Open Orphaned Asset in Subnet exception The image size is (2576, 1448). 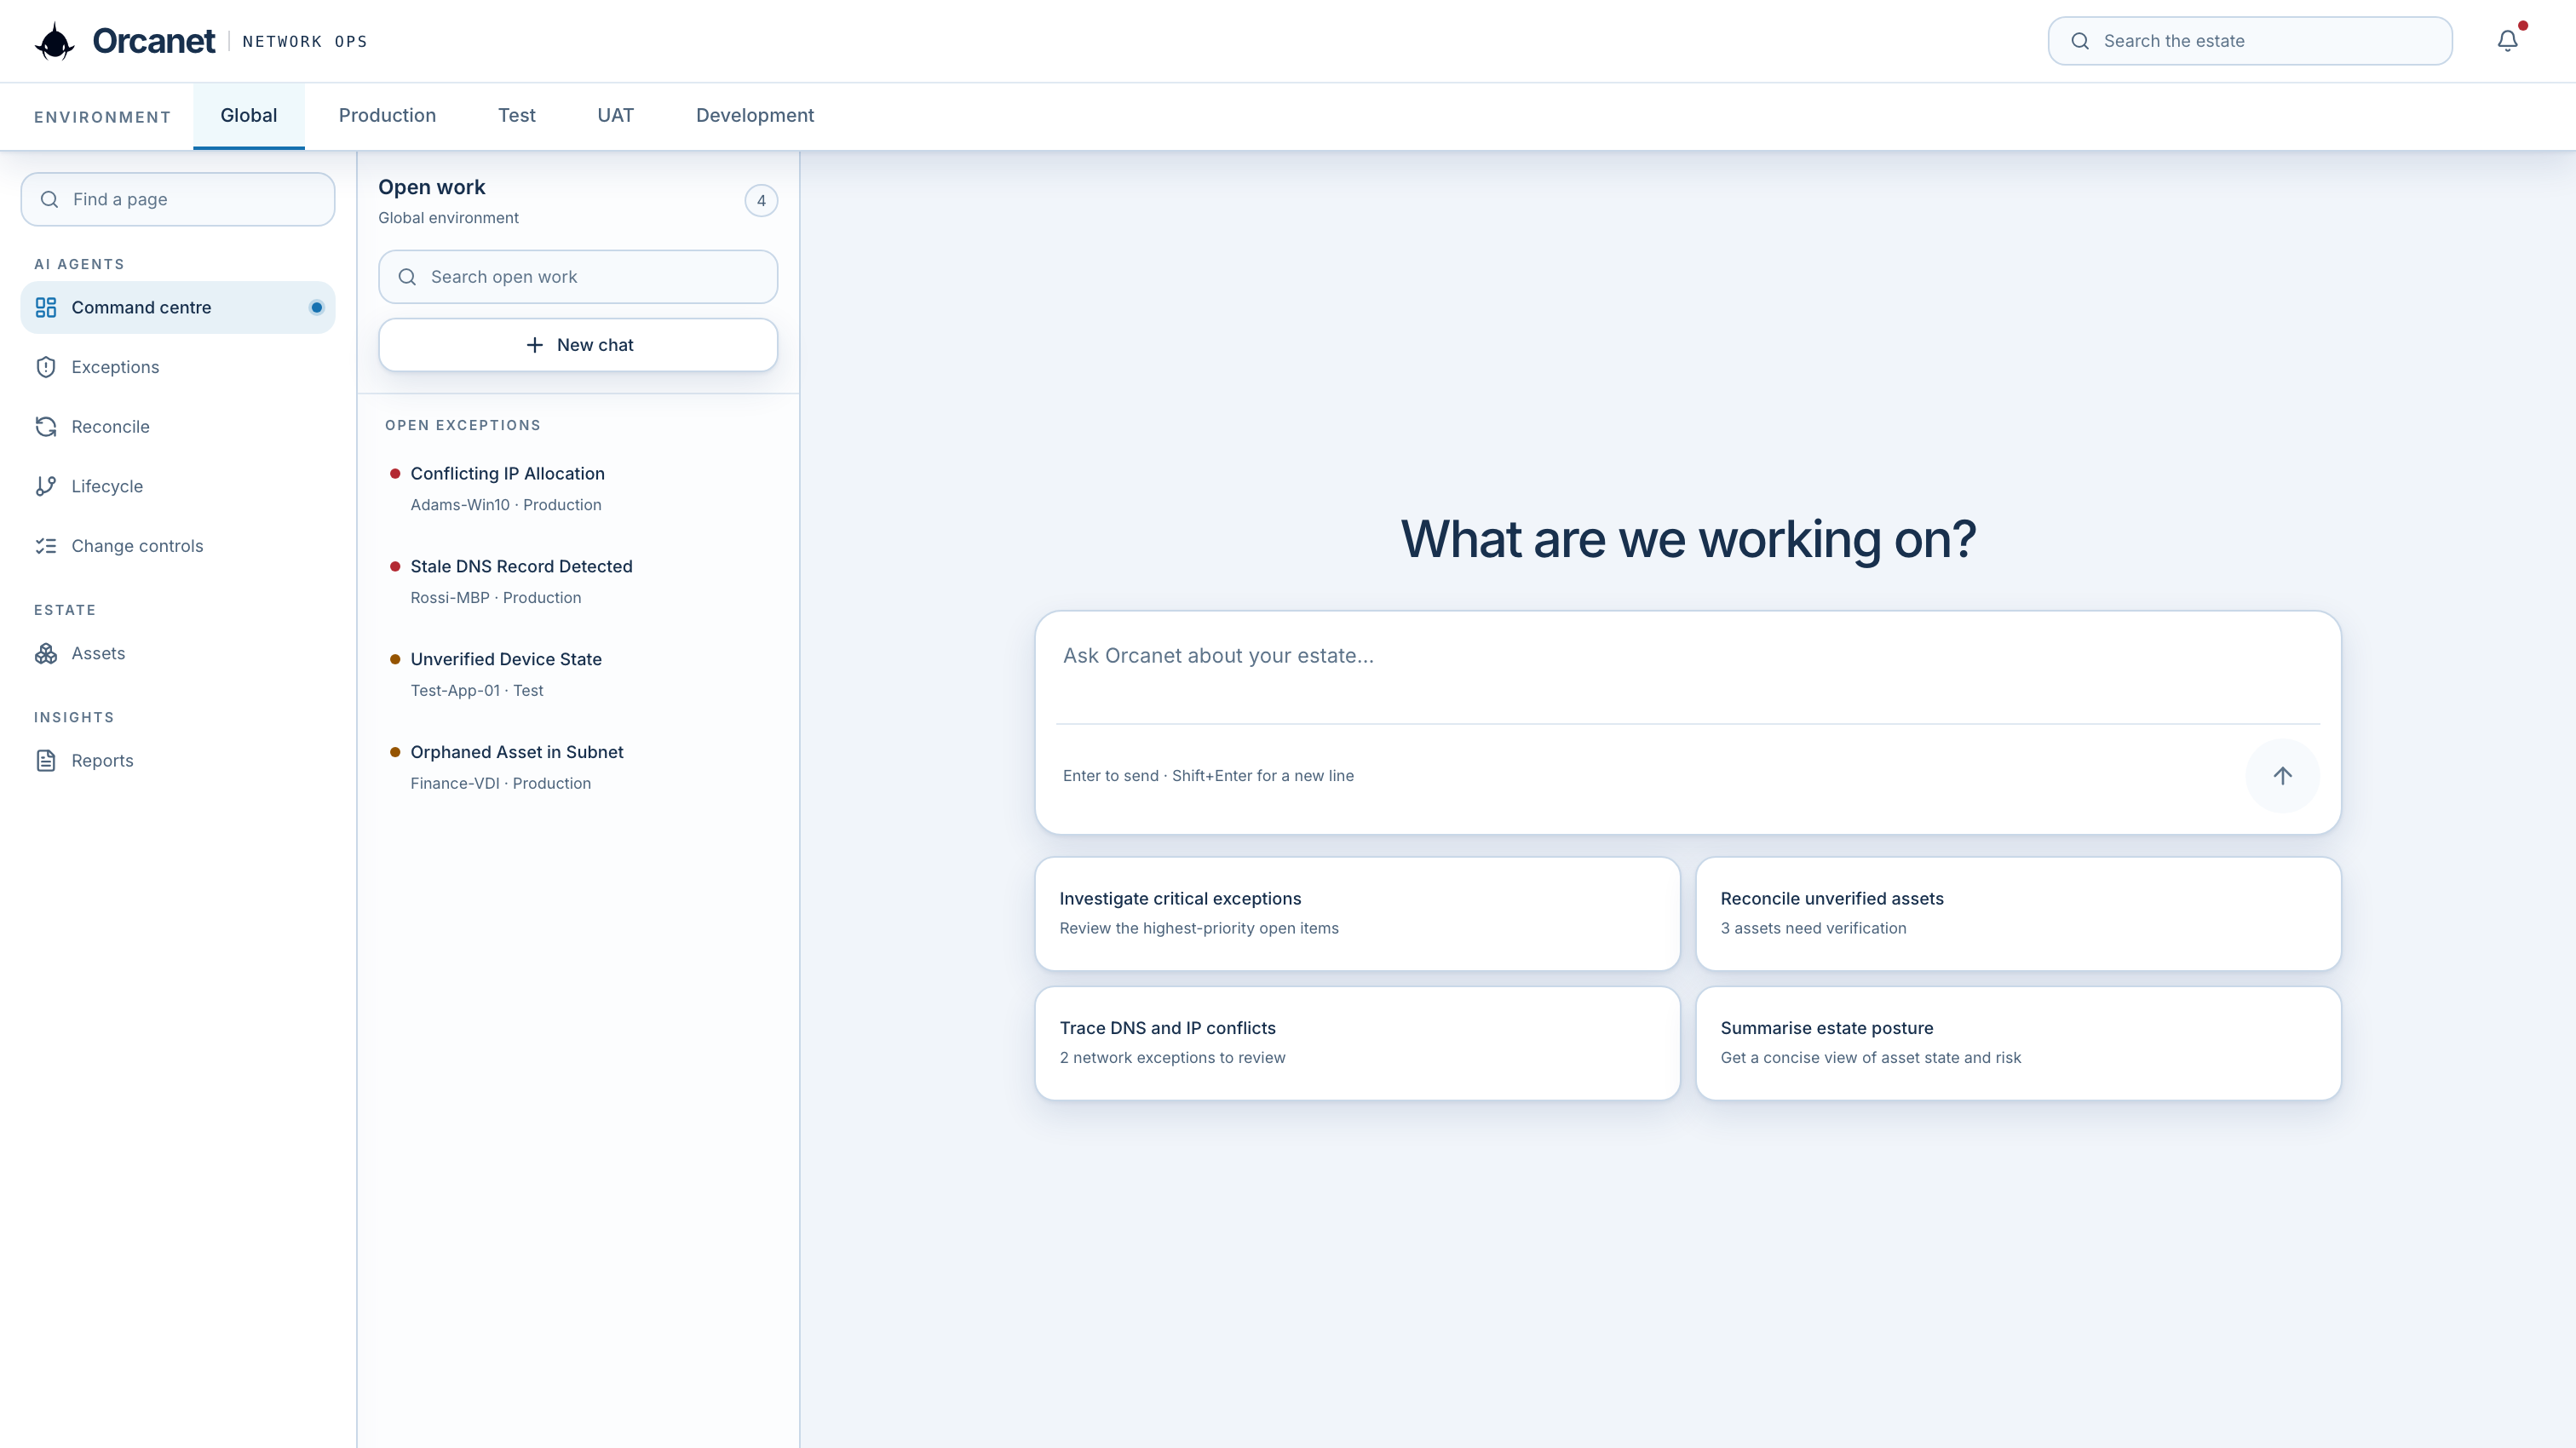tap(578, 767)
